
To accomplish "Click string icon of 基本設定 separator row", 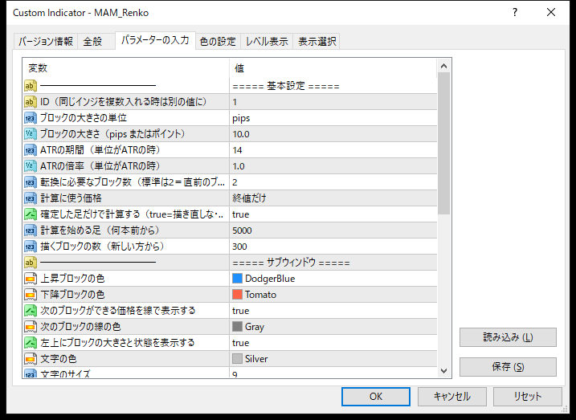I will [x=31, y=86].
